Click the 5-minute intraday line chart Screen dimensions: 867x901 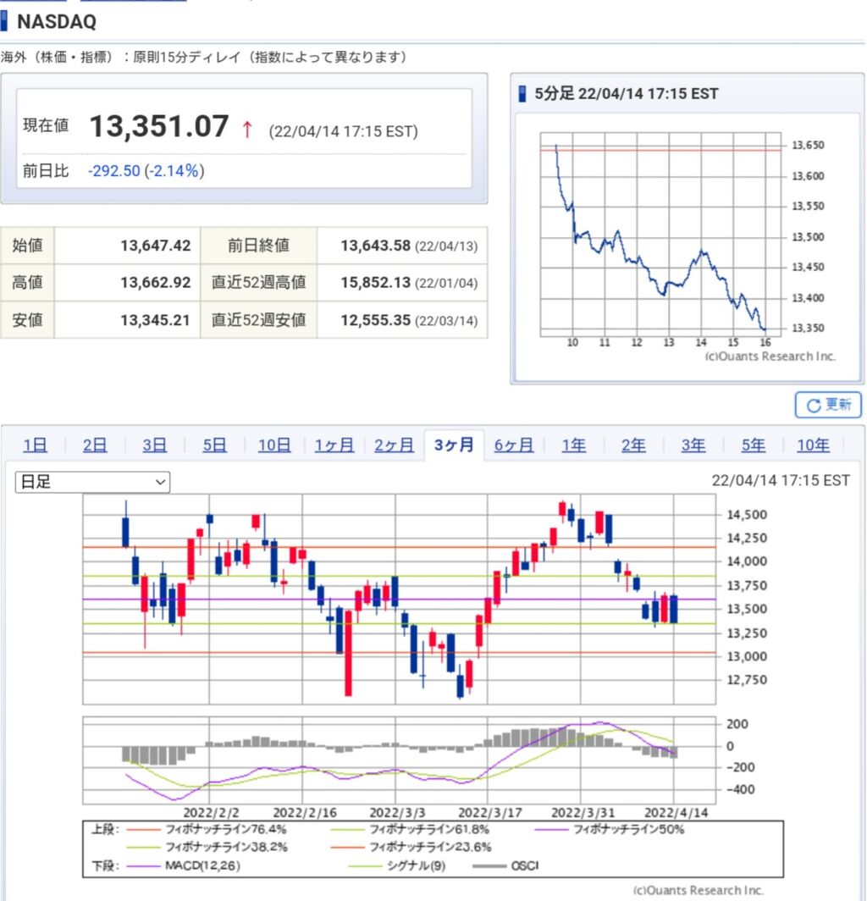pos(660,234)
